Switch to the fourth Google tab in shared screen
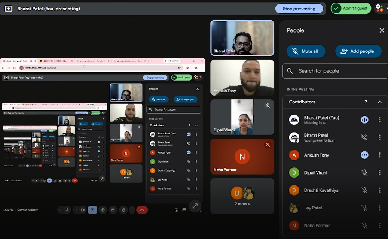 coord(130,61)
